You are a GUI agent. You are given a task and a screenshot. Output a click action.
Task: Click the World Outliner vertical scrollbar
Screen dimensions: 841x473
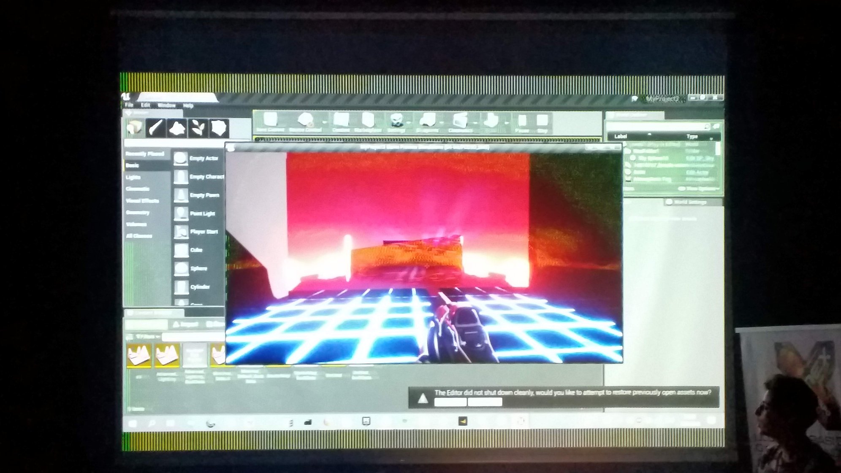718,149
